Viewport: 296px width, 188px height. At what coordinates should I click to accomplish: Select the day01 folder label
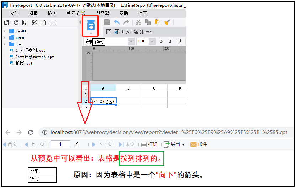[21, 31]
